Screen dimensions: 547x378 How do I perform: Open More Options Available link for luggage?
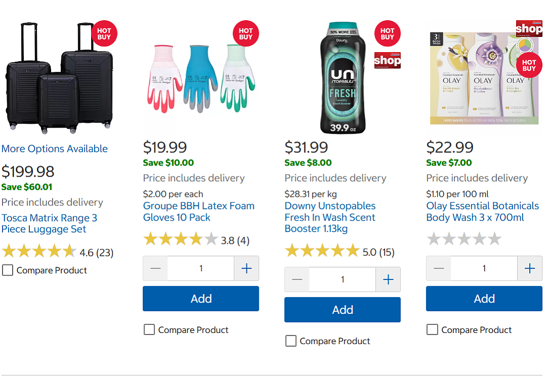[55, 149]
